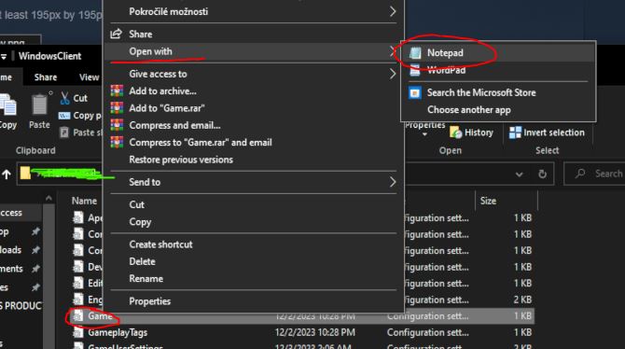Choose Cut in the context menu
The height and width of the screenshot is (349, 625).
254,204
